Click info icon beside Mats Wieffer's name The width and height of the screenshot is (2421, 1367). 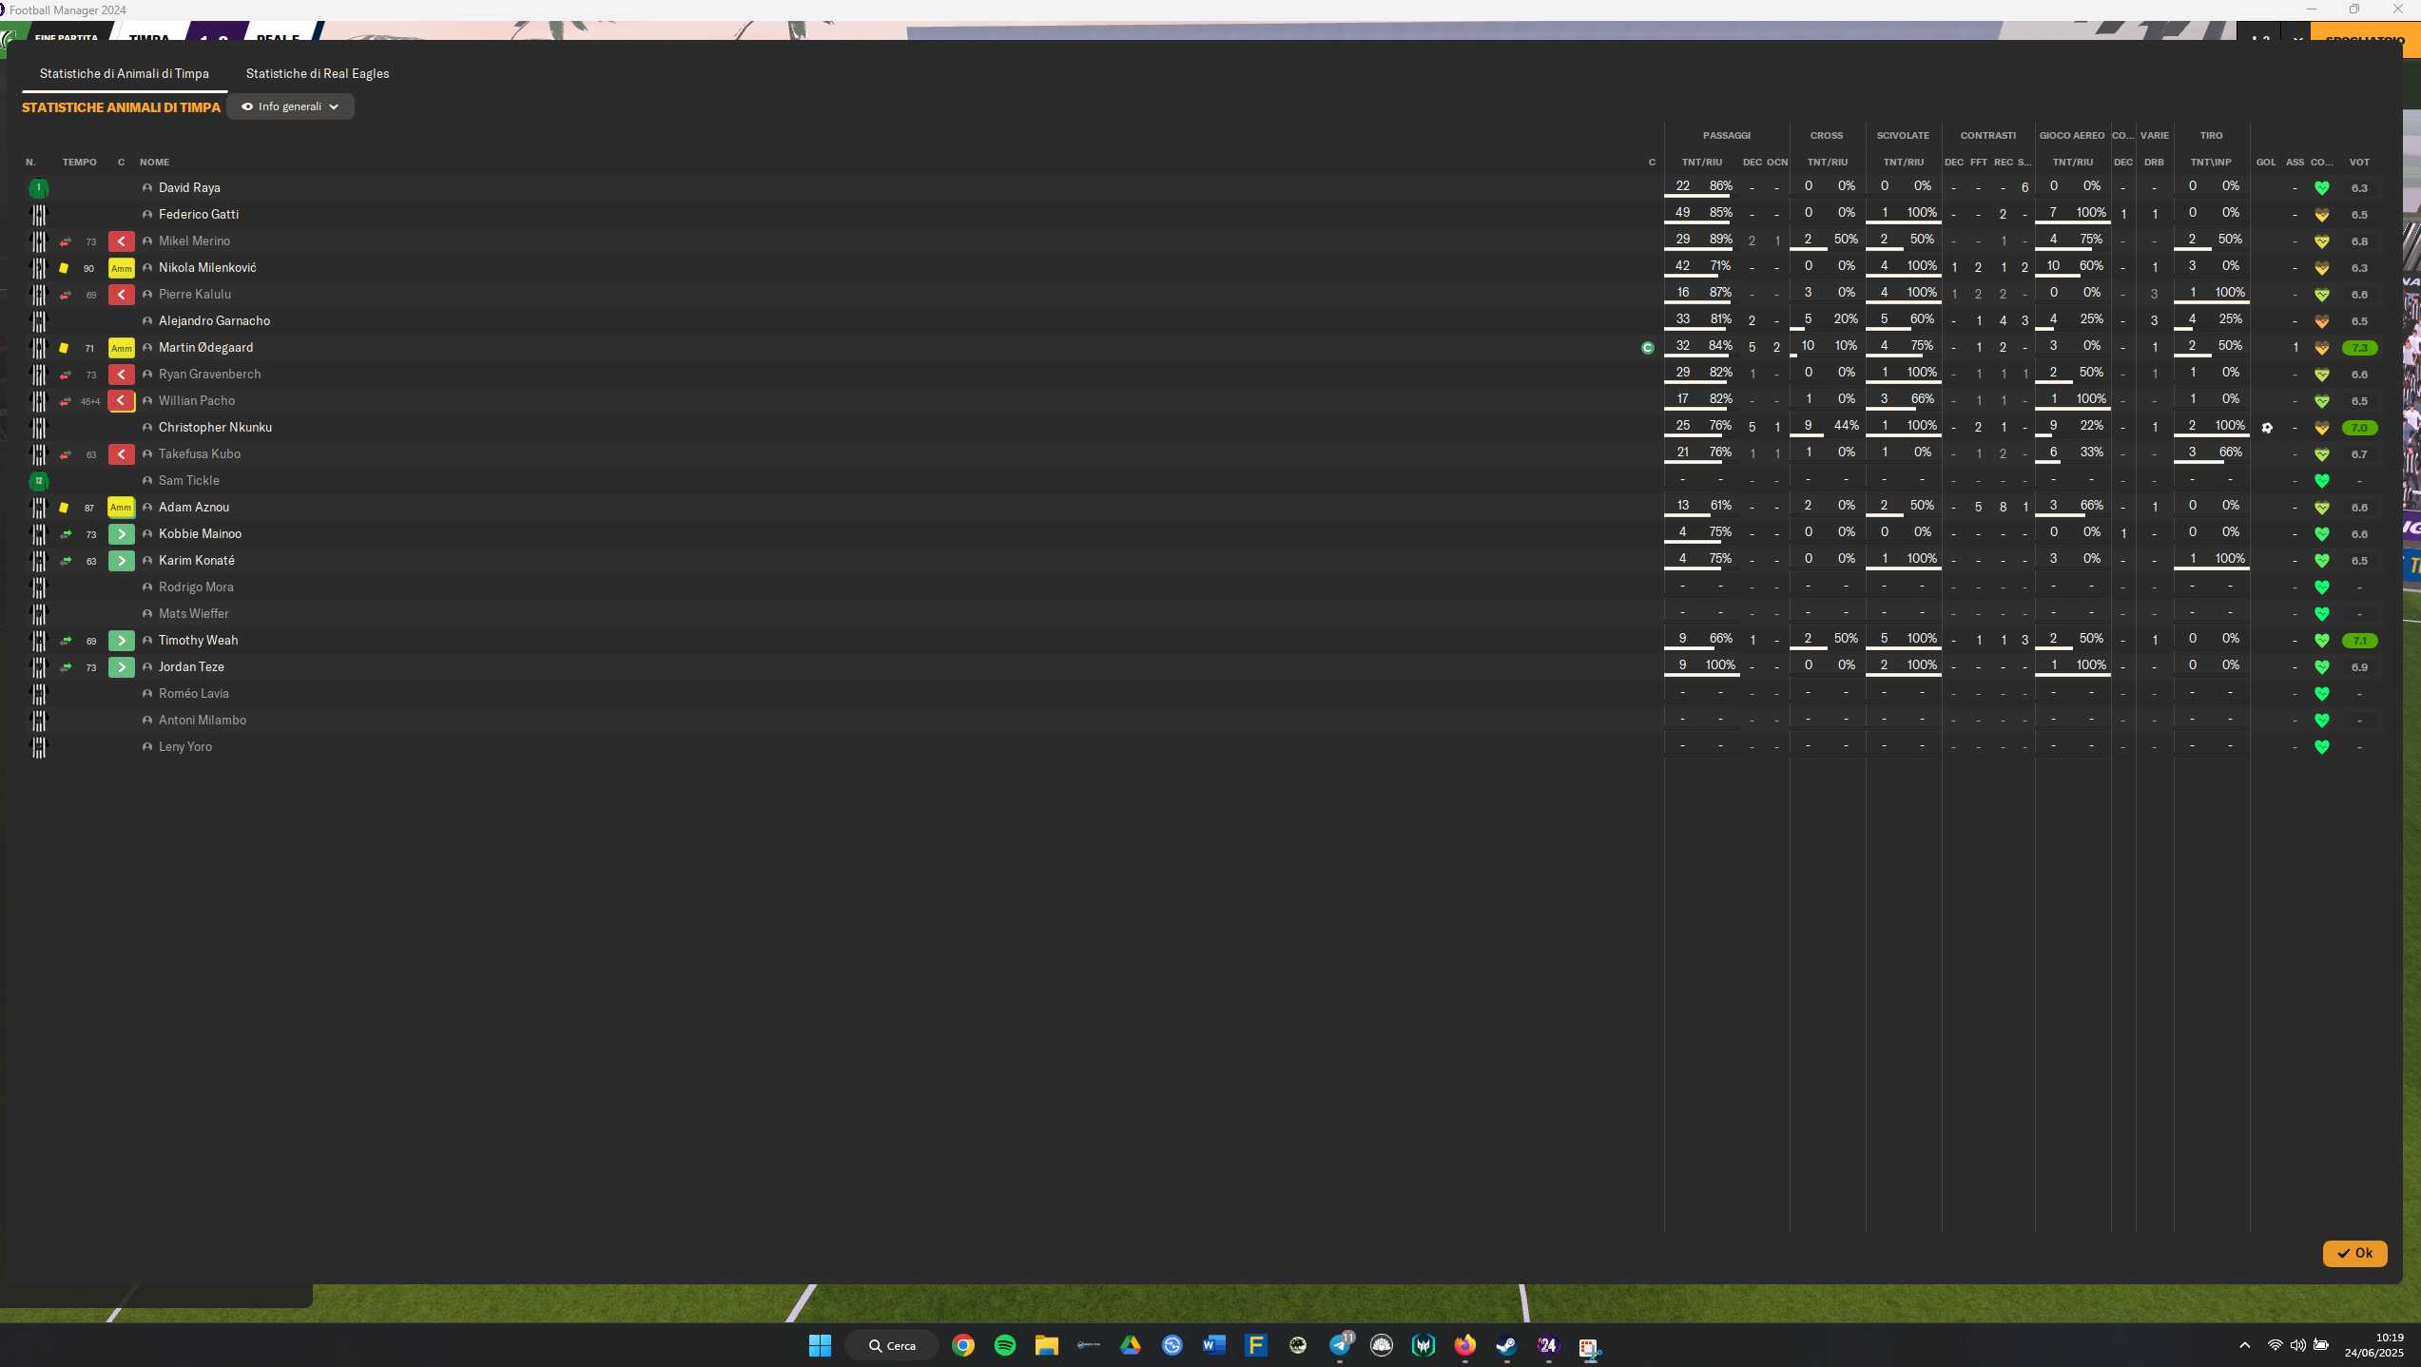click(147, 614)
